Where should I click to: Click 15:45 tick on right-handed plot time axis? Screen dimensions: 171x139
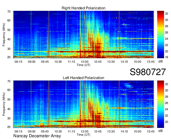(151, 62)
